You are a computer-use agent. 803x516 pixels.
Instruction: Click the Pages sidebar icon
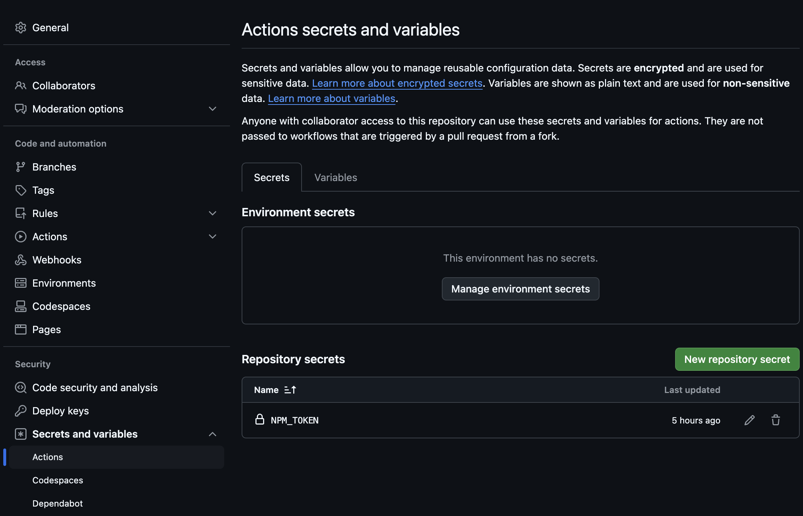(21, 329)
